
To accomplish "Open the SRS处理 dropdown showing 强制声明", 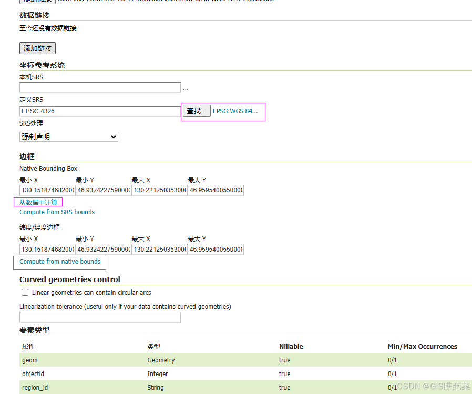I will tap(69, 137).
